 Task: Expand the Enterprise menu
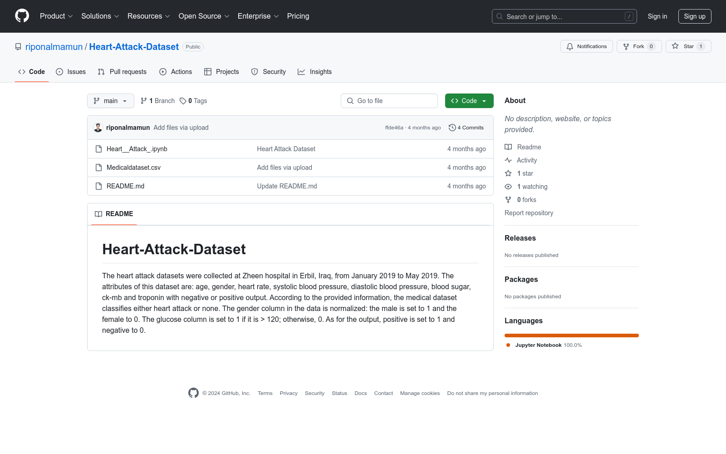258,16
